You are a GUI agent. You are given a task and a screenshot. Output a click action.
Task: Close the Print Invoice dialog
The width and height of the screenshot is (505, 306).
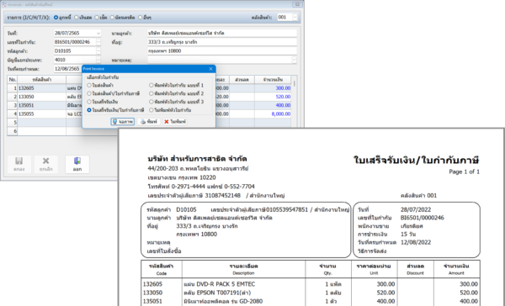(210, 69)
